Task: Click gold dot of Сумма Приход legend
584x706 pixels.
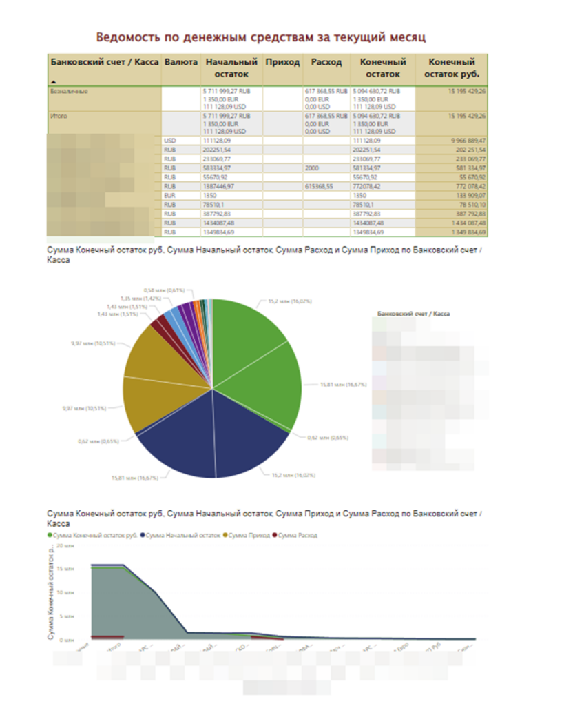Action: [225, 535]
